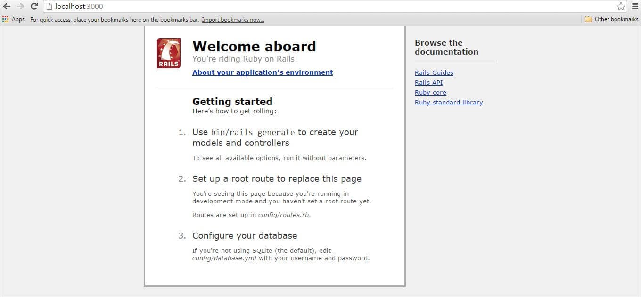Click the config/routes.rb text

coord(284,215)
